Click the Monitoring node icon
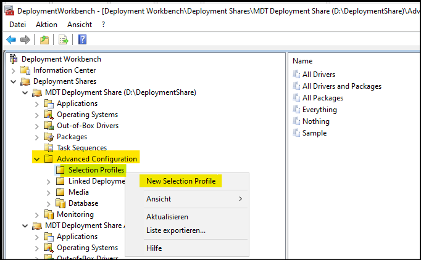421x260 pixels. [x=49, y=214]
